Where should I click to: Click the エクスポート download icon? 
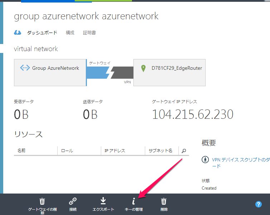(x=103, y=201)
